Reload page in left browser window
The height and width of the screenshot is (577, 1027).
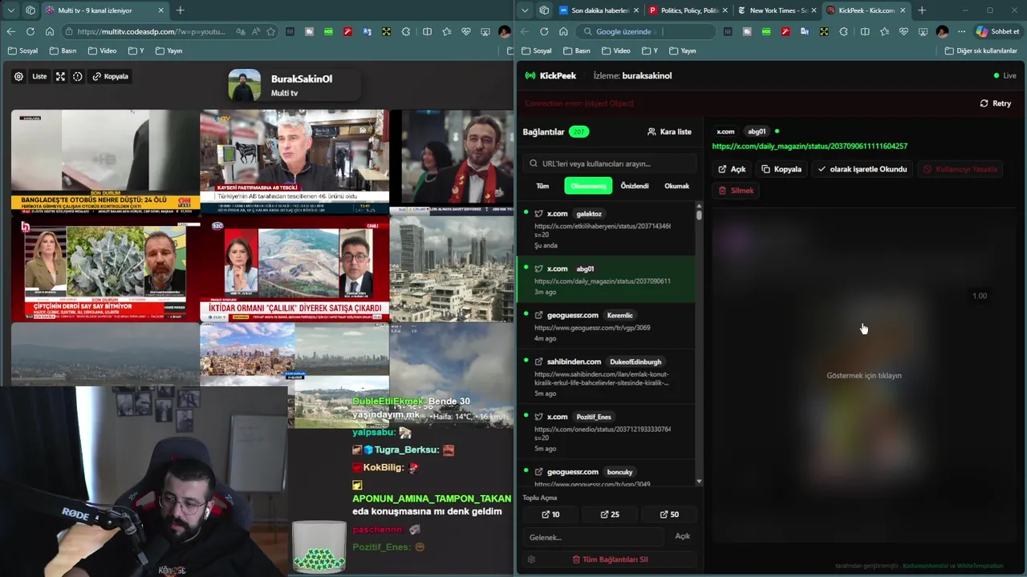click(x=30, y=31)
